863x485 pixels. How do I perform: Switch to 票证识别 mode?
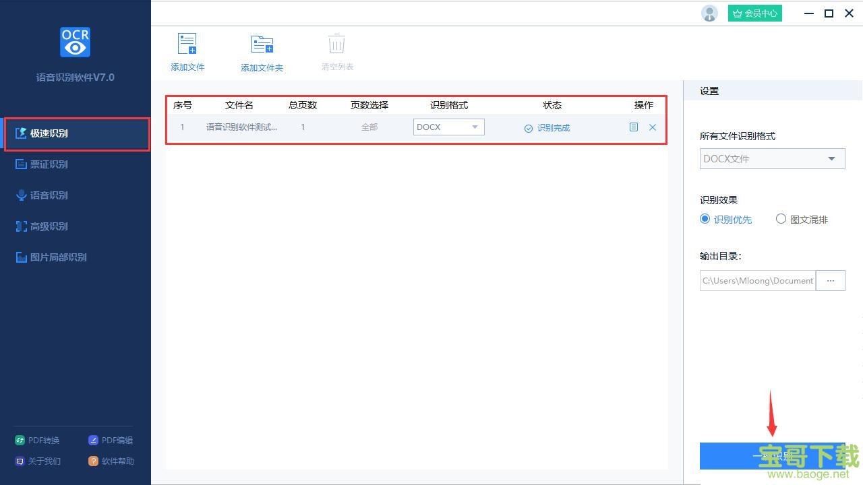49,164
